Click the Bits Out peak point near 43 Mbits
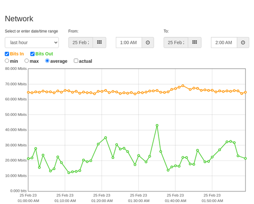Viewport: 254px width, 204px height. [157, 126]
